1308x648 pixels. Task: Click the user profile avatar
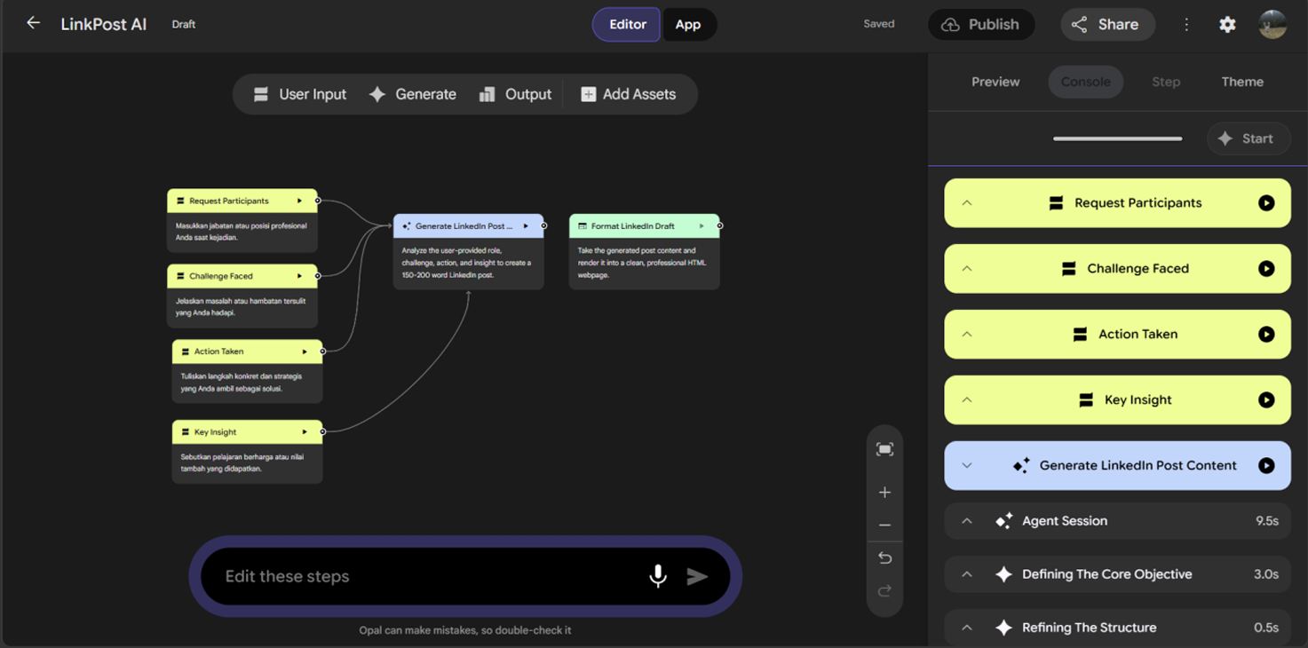1272,25
